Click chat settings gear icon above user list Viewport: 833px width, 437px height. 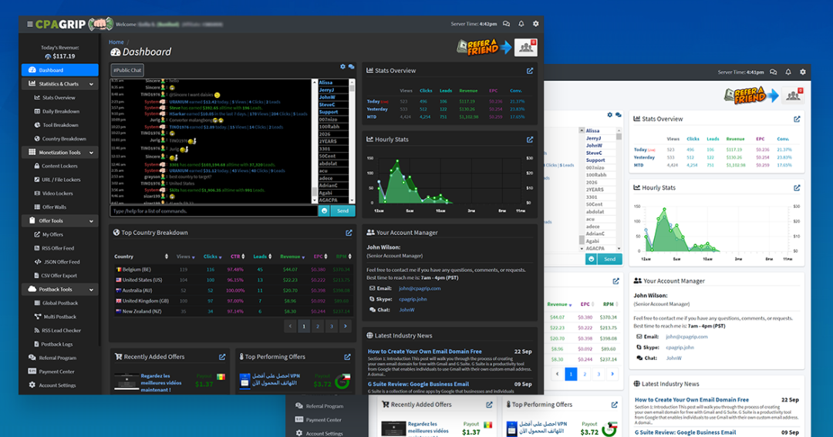tap(343, 67)
